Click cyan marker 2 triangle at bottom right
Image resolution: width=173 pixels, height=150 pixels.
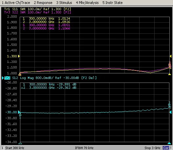(169, 143)
